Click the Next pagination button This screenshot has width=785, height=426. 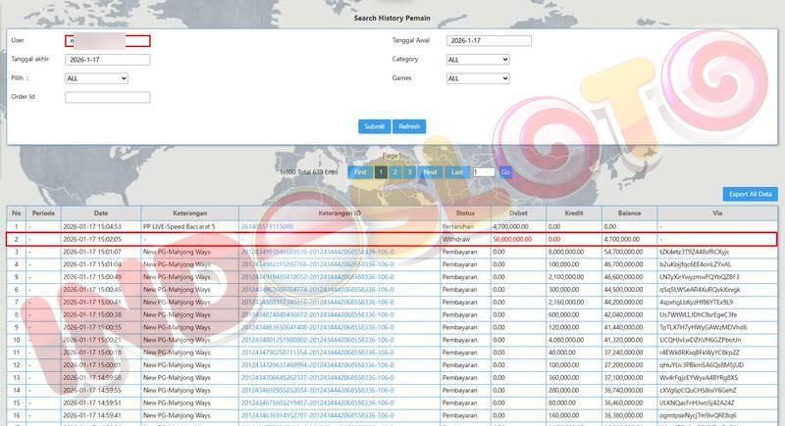click(430, 172)
